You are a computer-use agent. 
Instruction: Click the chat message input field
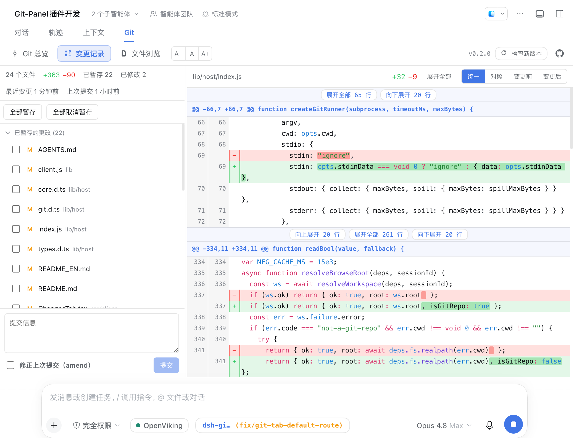285,397
